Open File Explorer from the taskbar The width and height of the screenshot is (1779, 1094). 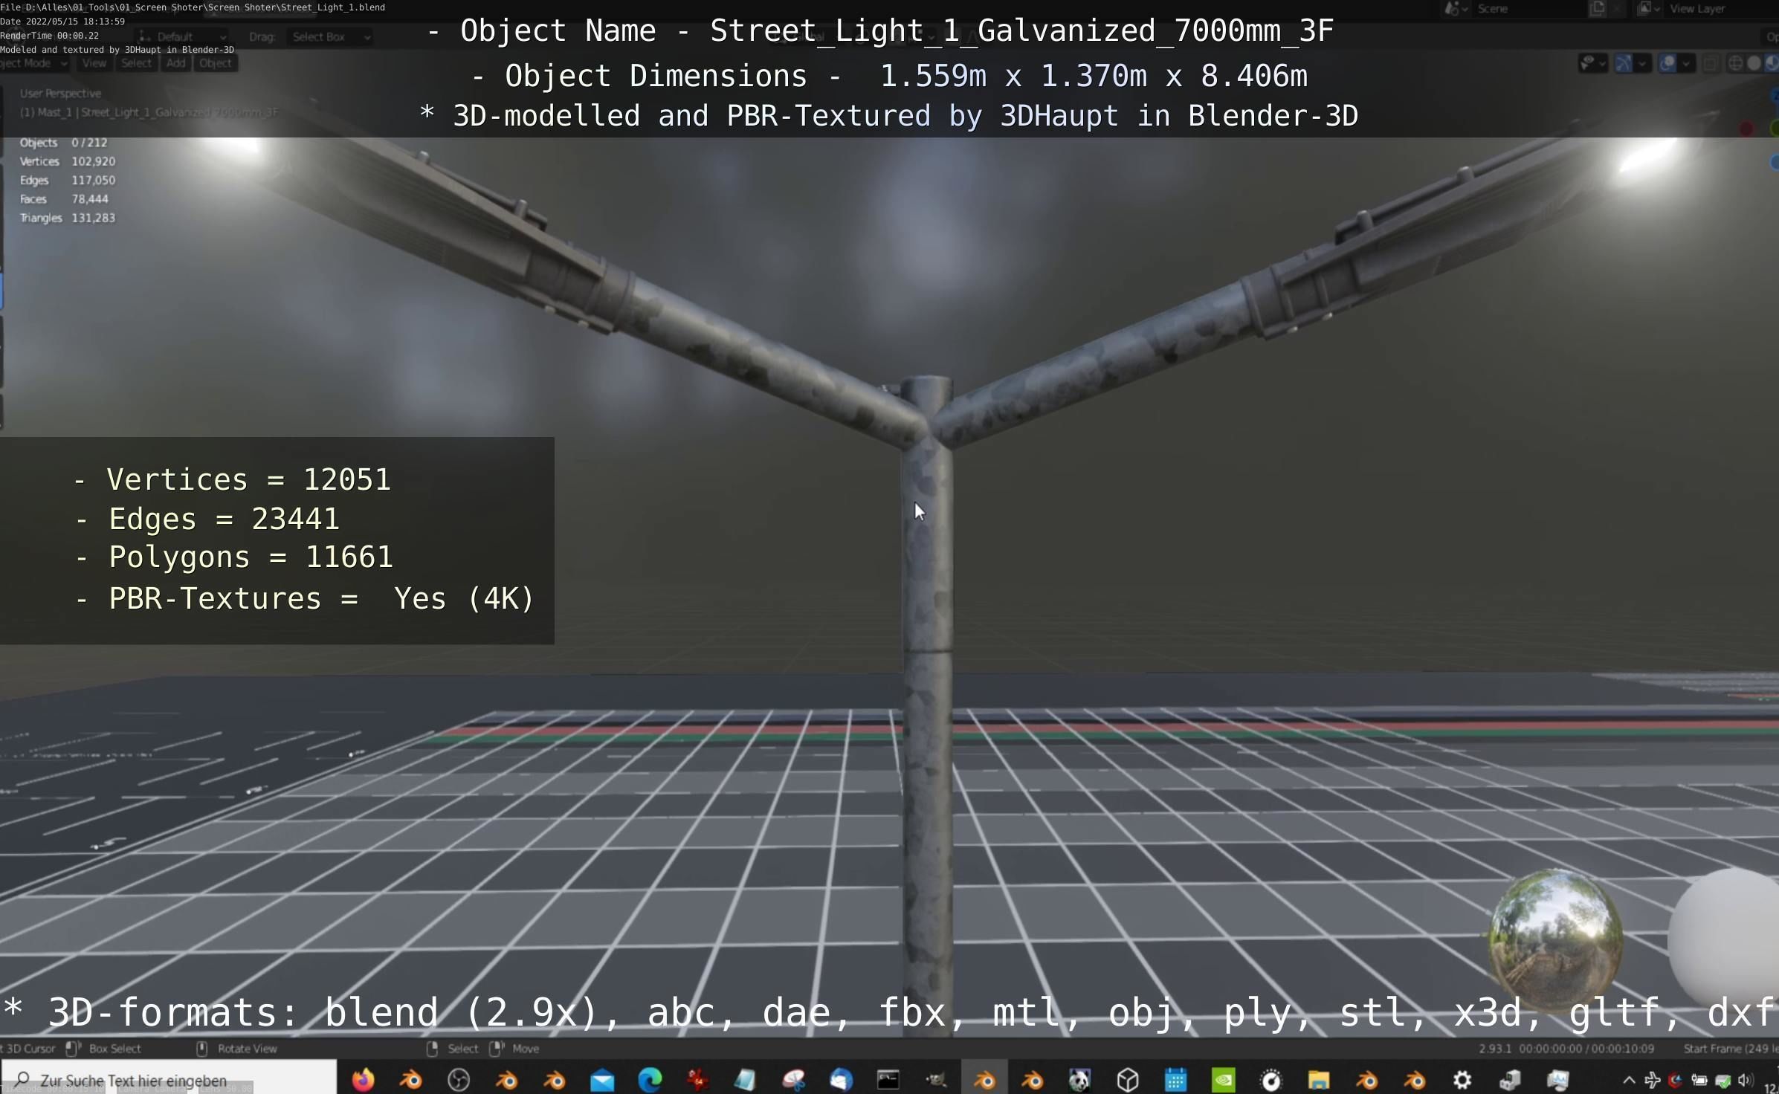point(1319,1080)
